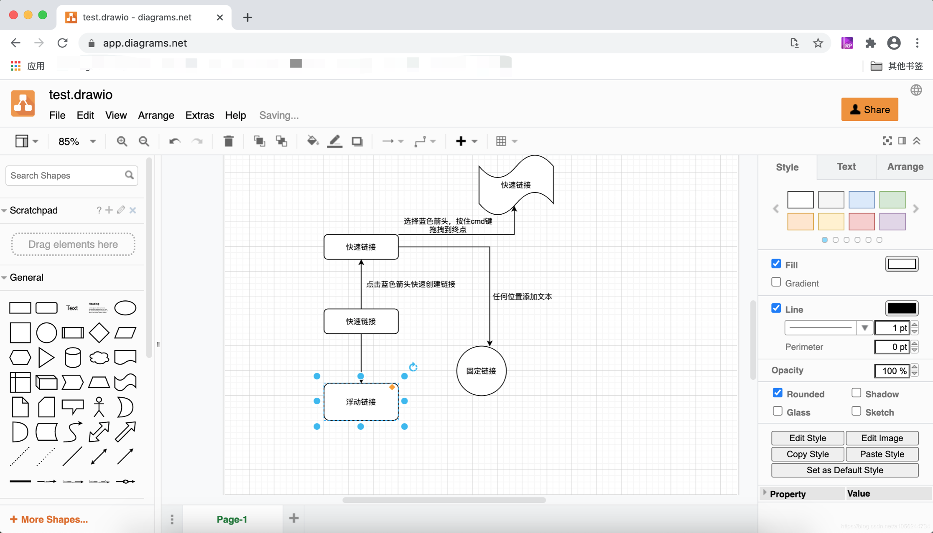Image resolution: width=933 pixels, height=533 pixels.
Task: Click the To Front icon
Action: click(259, 141)
